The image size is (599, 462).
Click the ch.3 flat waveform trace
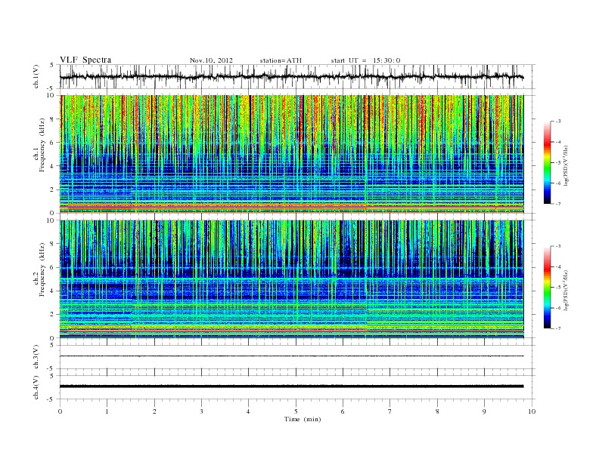point(291,356)
